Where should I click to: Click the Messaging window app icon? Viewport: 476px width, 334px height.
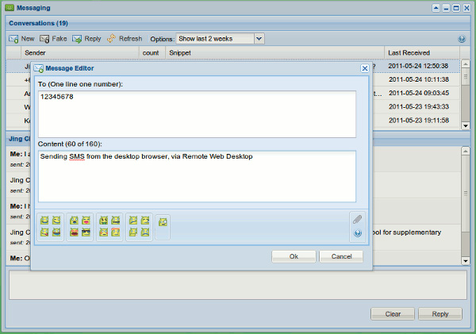pyautogui.click(x=10, y=8)
